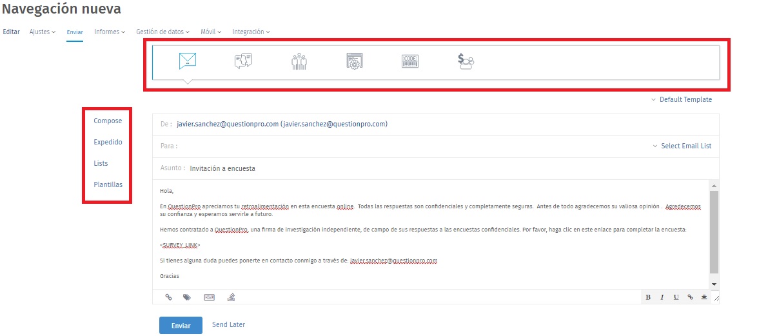768x336 pixels.
Task: Click the Asunto subject field
Action: click(x=436, y=168)
